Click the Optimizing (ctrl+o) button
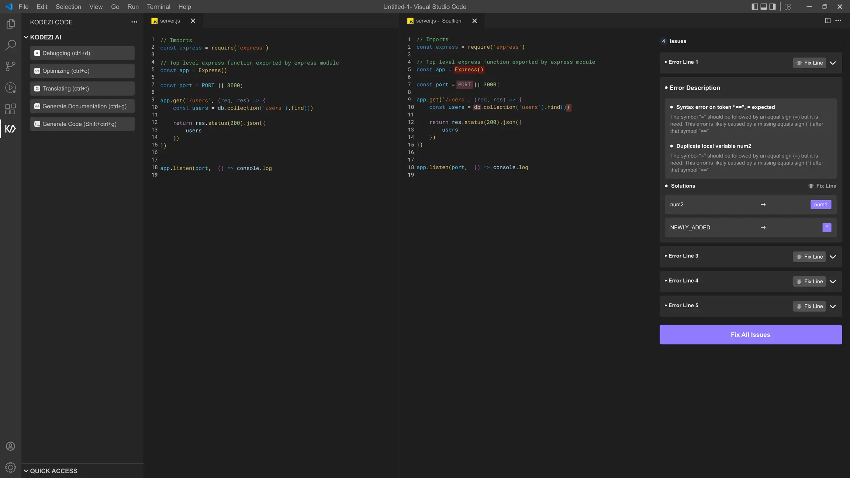 click(82, 71)
